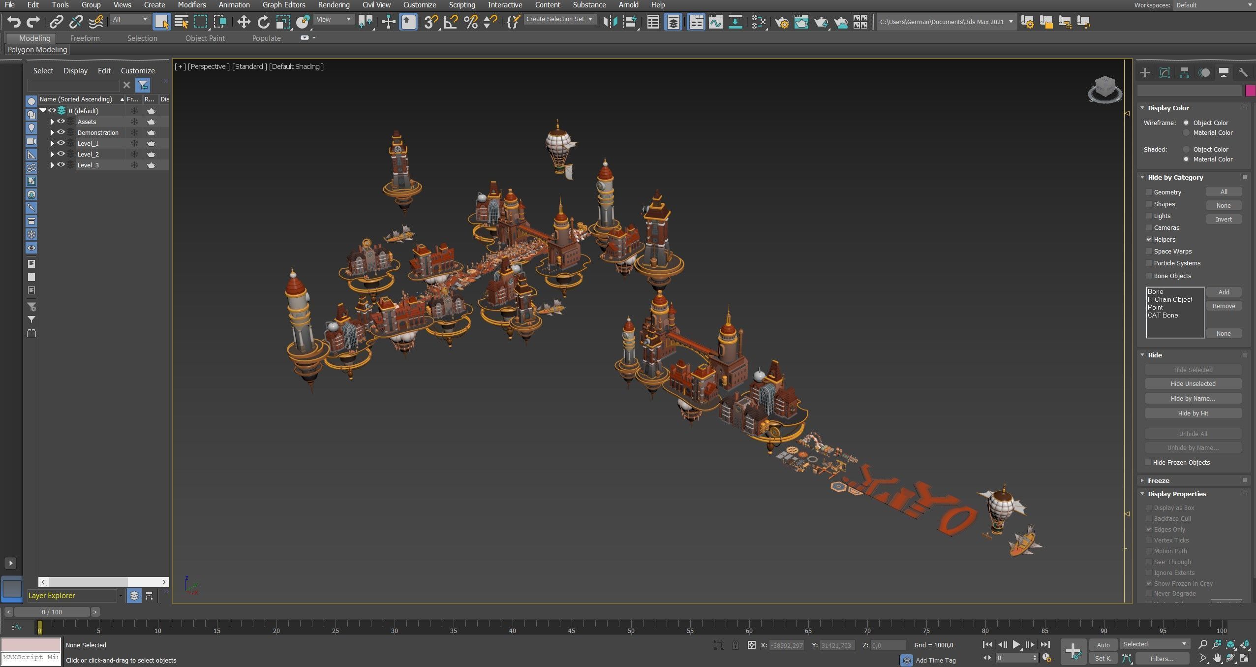Click the Pan View hand icon
This screenshot has width=1256, height=667.
point(1217,658)
